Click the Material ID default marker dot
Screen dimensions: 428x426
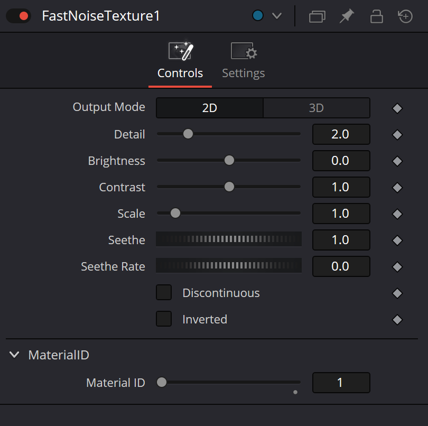coord(295,392)
